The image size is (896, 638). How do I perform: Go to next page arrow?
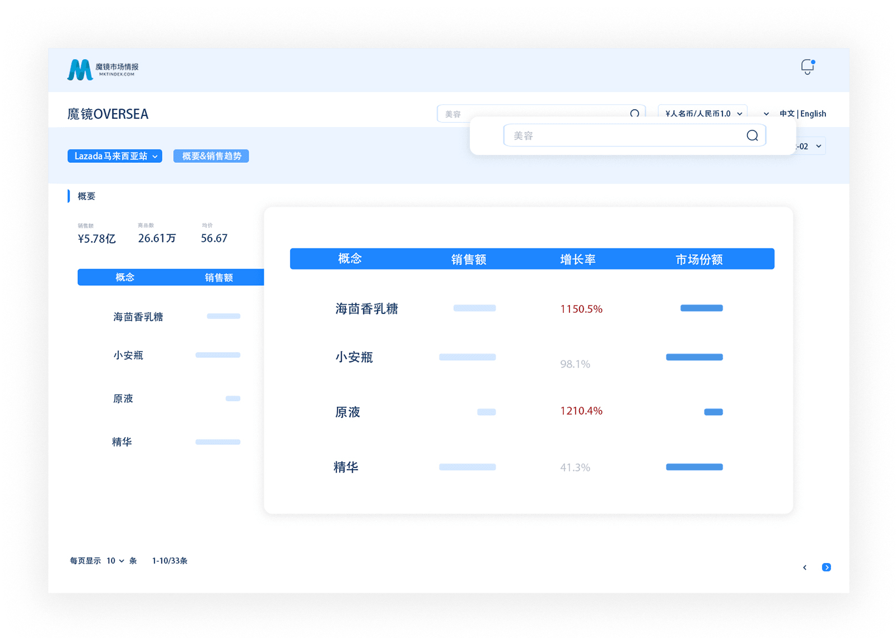click(826, 567)
